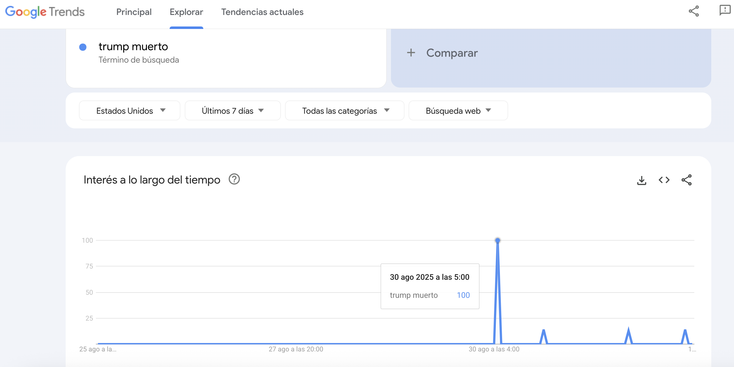Open the Google Trends home logo
734x367 pixels.
(45, 12)
